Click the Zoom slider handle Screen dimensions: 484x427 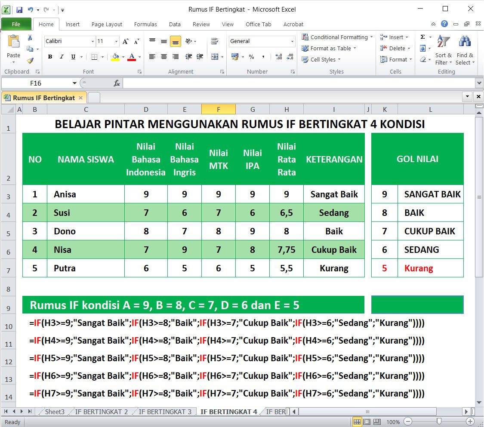click(439, 421)
